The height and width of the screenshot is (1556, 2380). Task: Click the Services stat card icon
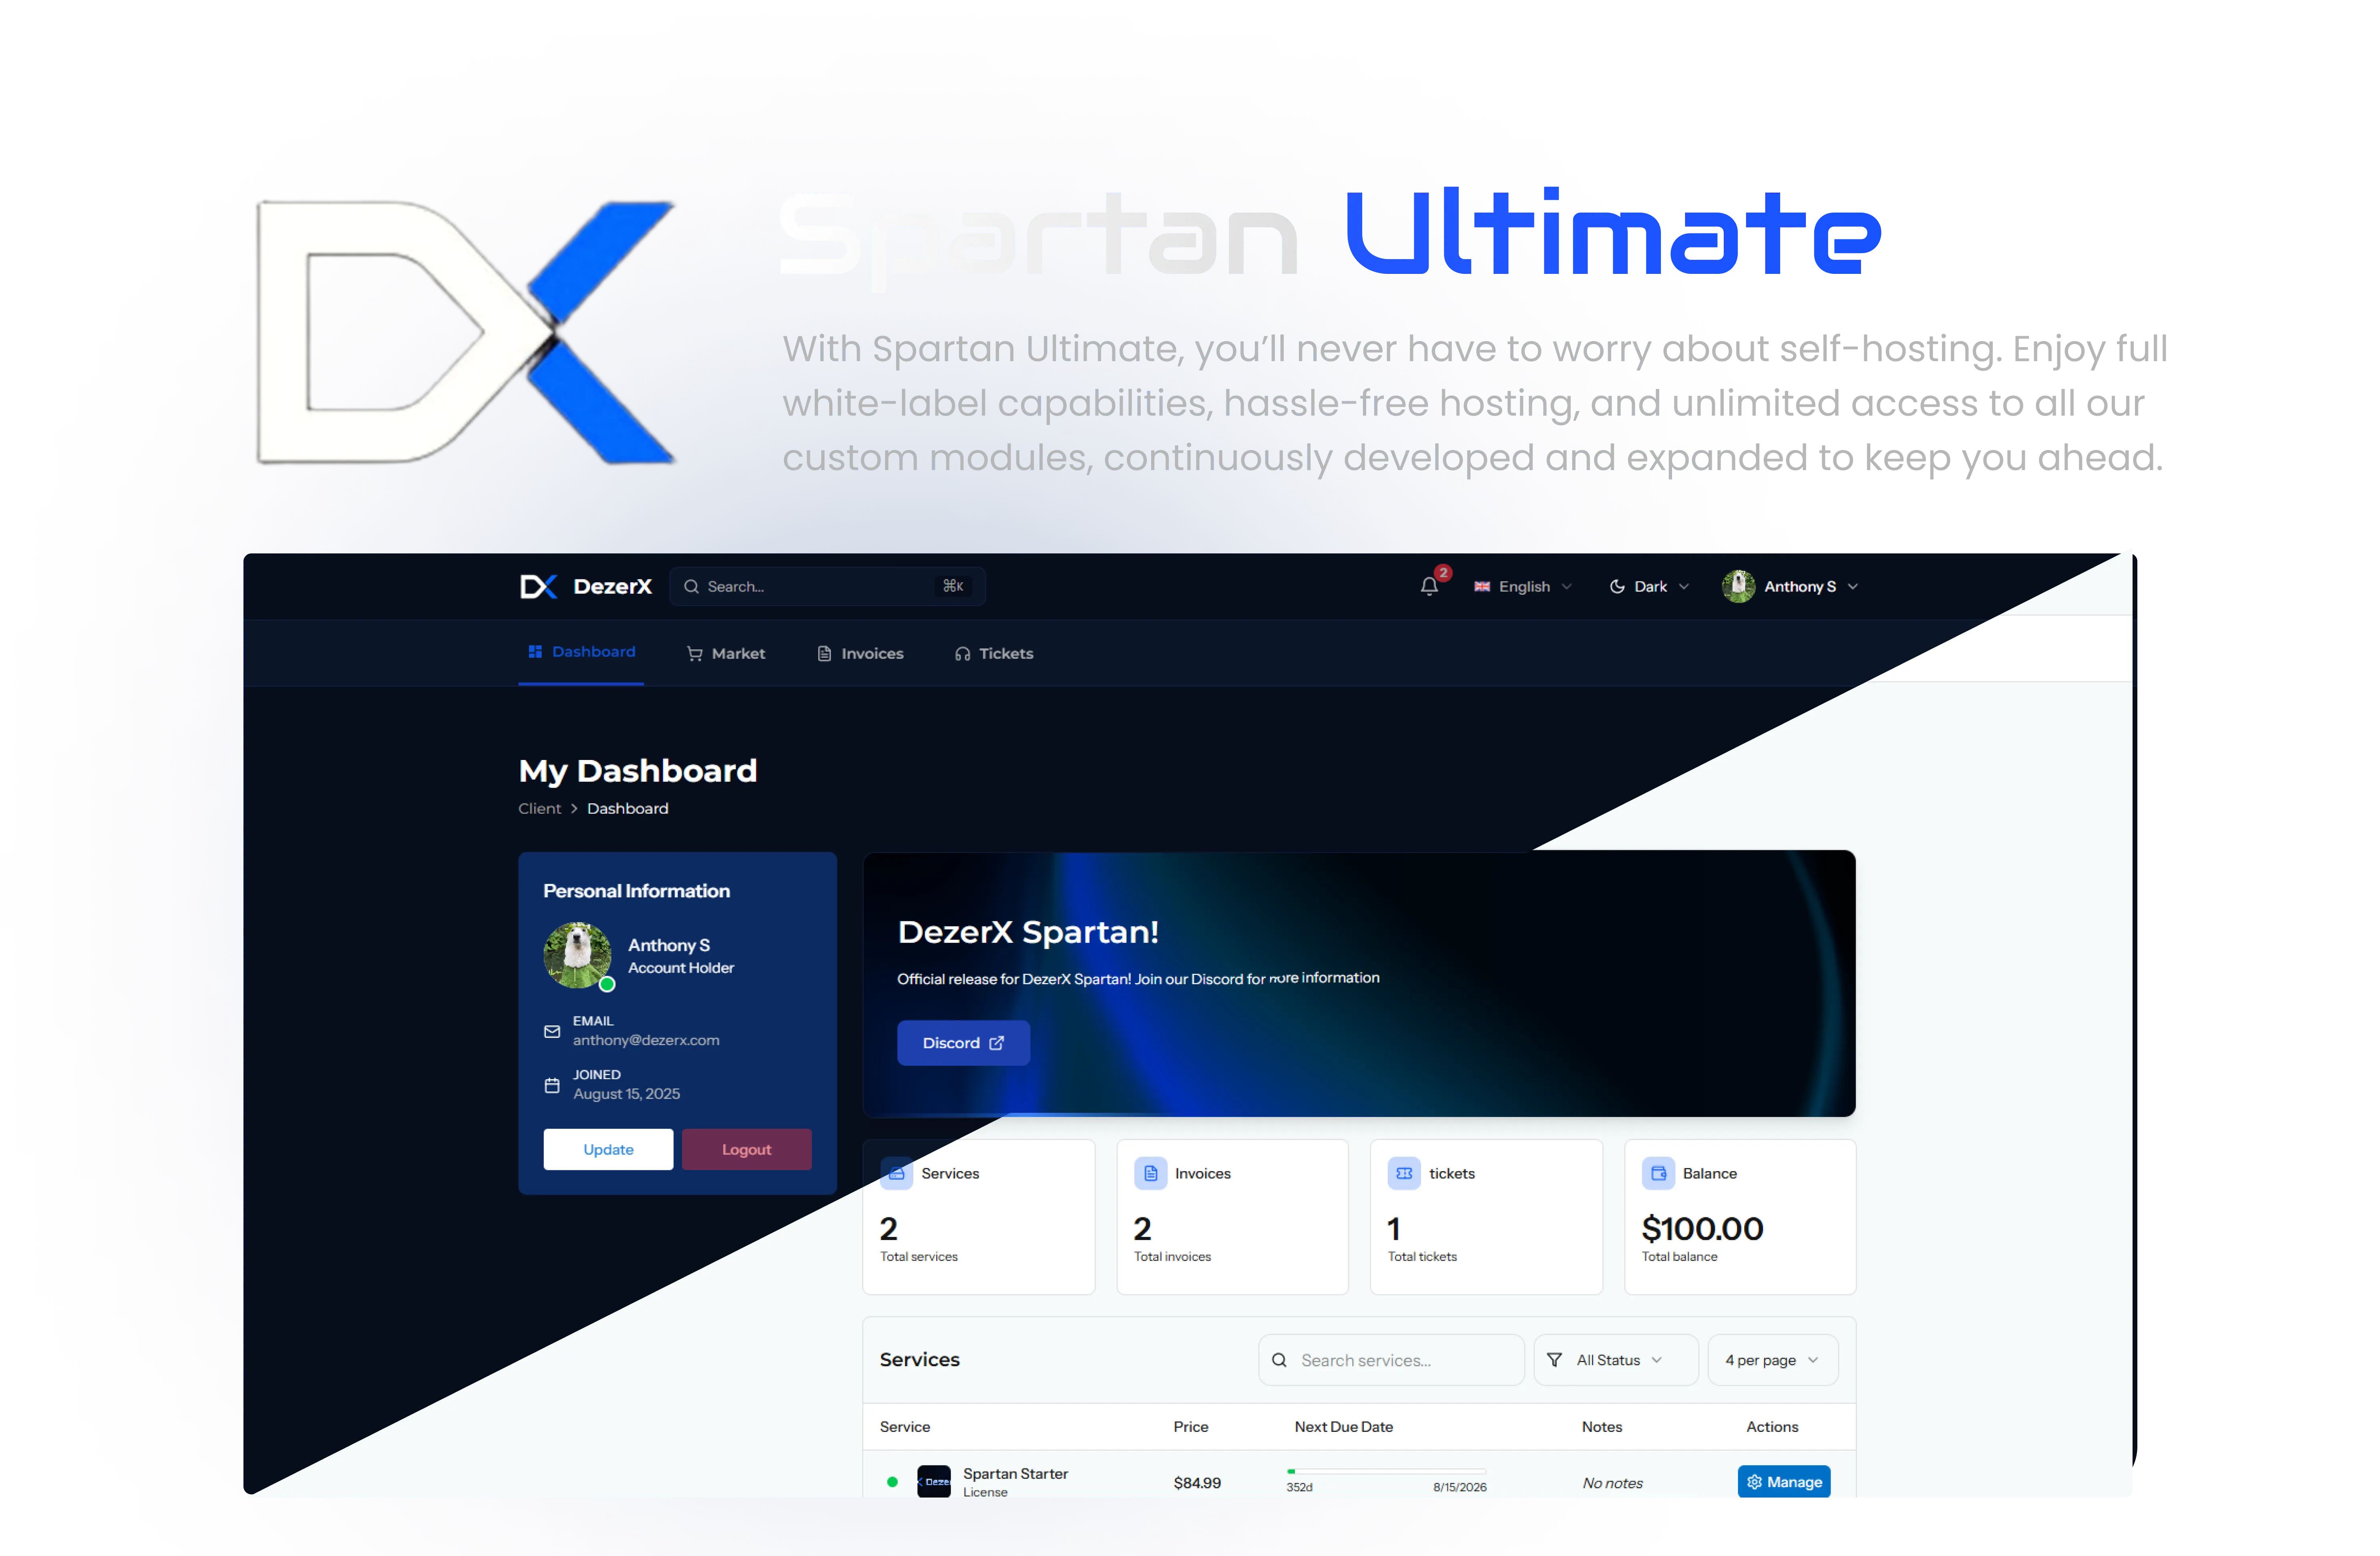click(x=897, y=1173)
